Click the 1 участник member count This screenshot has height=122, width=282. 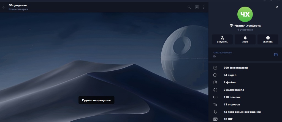tap(245, 30)
